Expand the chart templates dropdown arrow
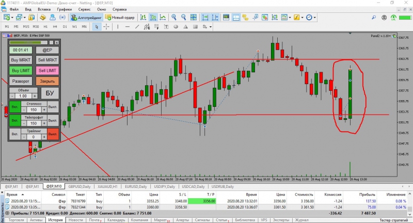The height and width of the screenshot is (223, 413). (290, 18)
